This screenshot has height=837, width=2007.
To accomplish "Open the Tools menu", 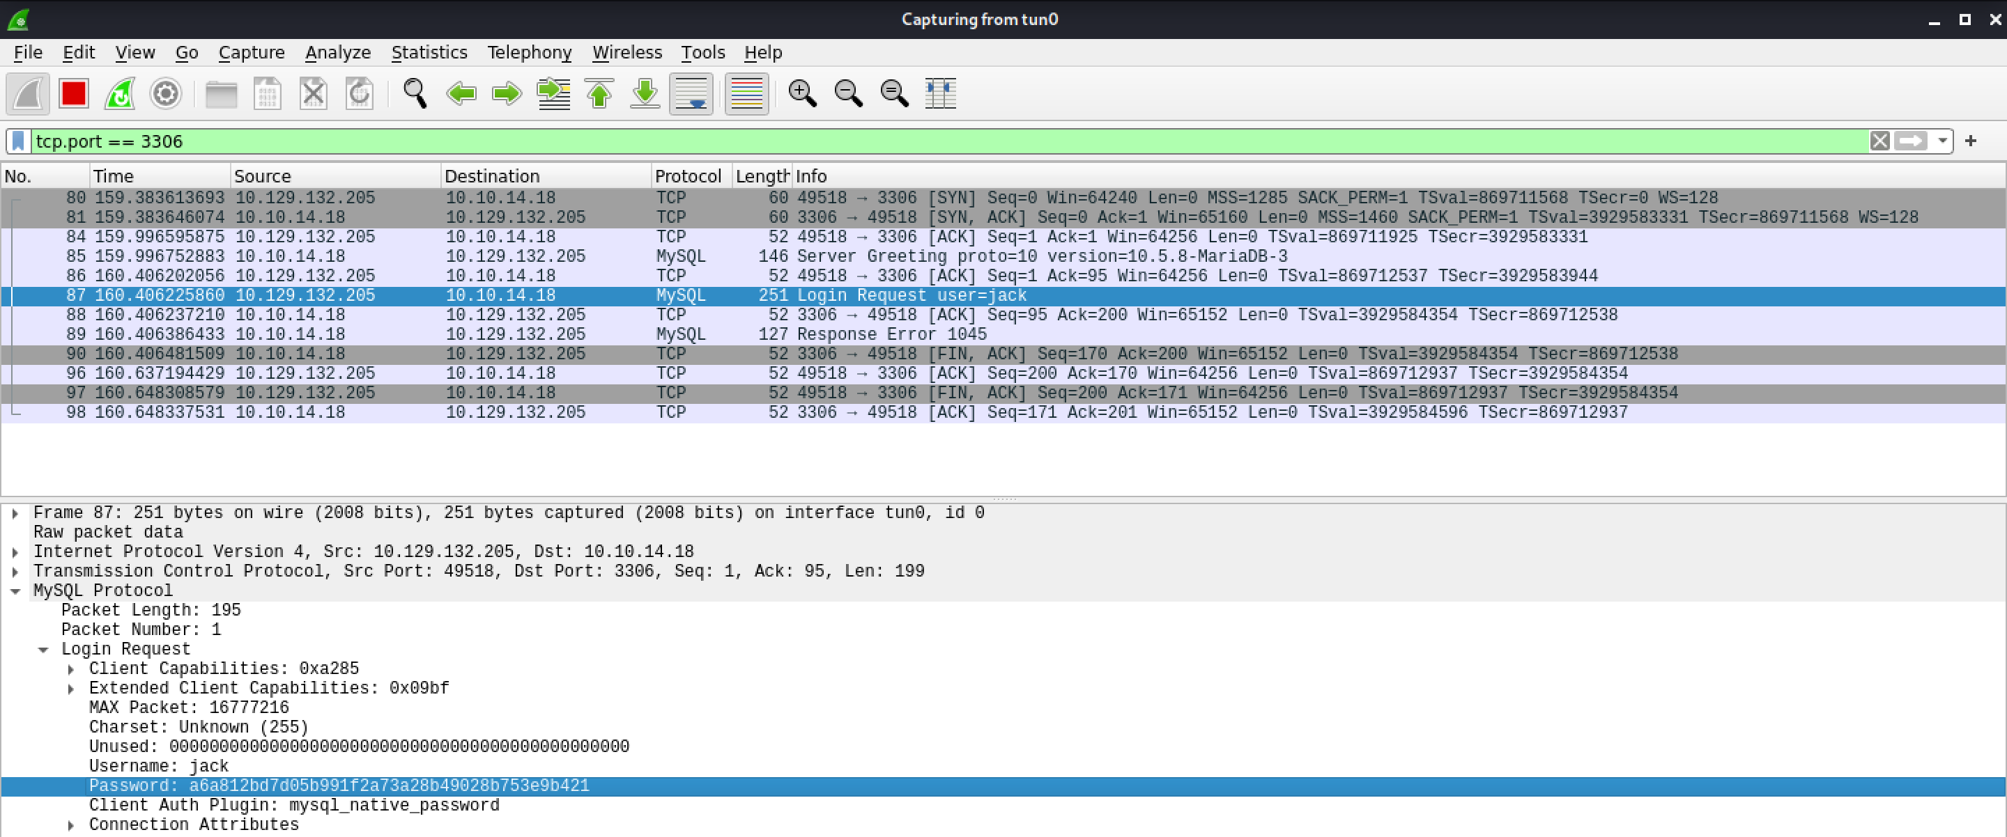I will (702, 52).
